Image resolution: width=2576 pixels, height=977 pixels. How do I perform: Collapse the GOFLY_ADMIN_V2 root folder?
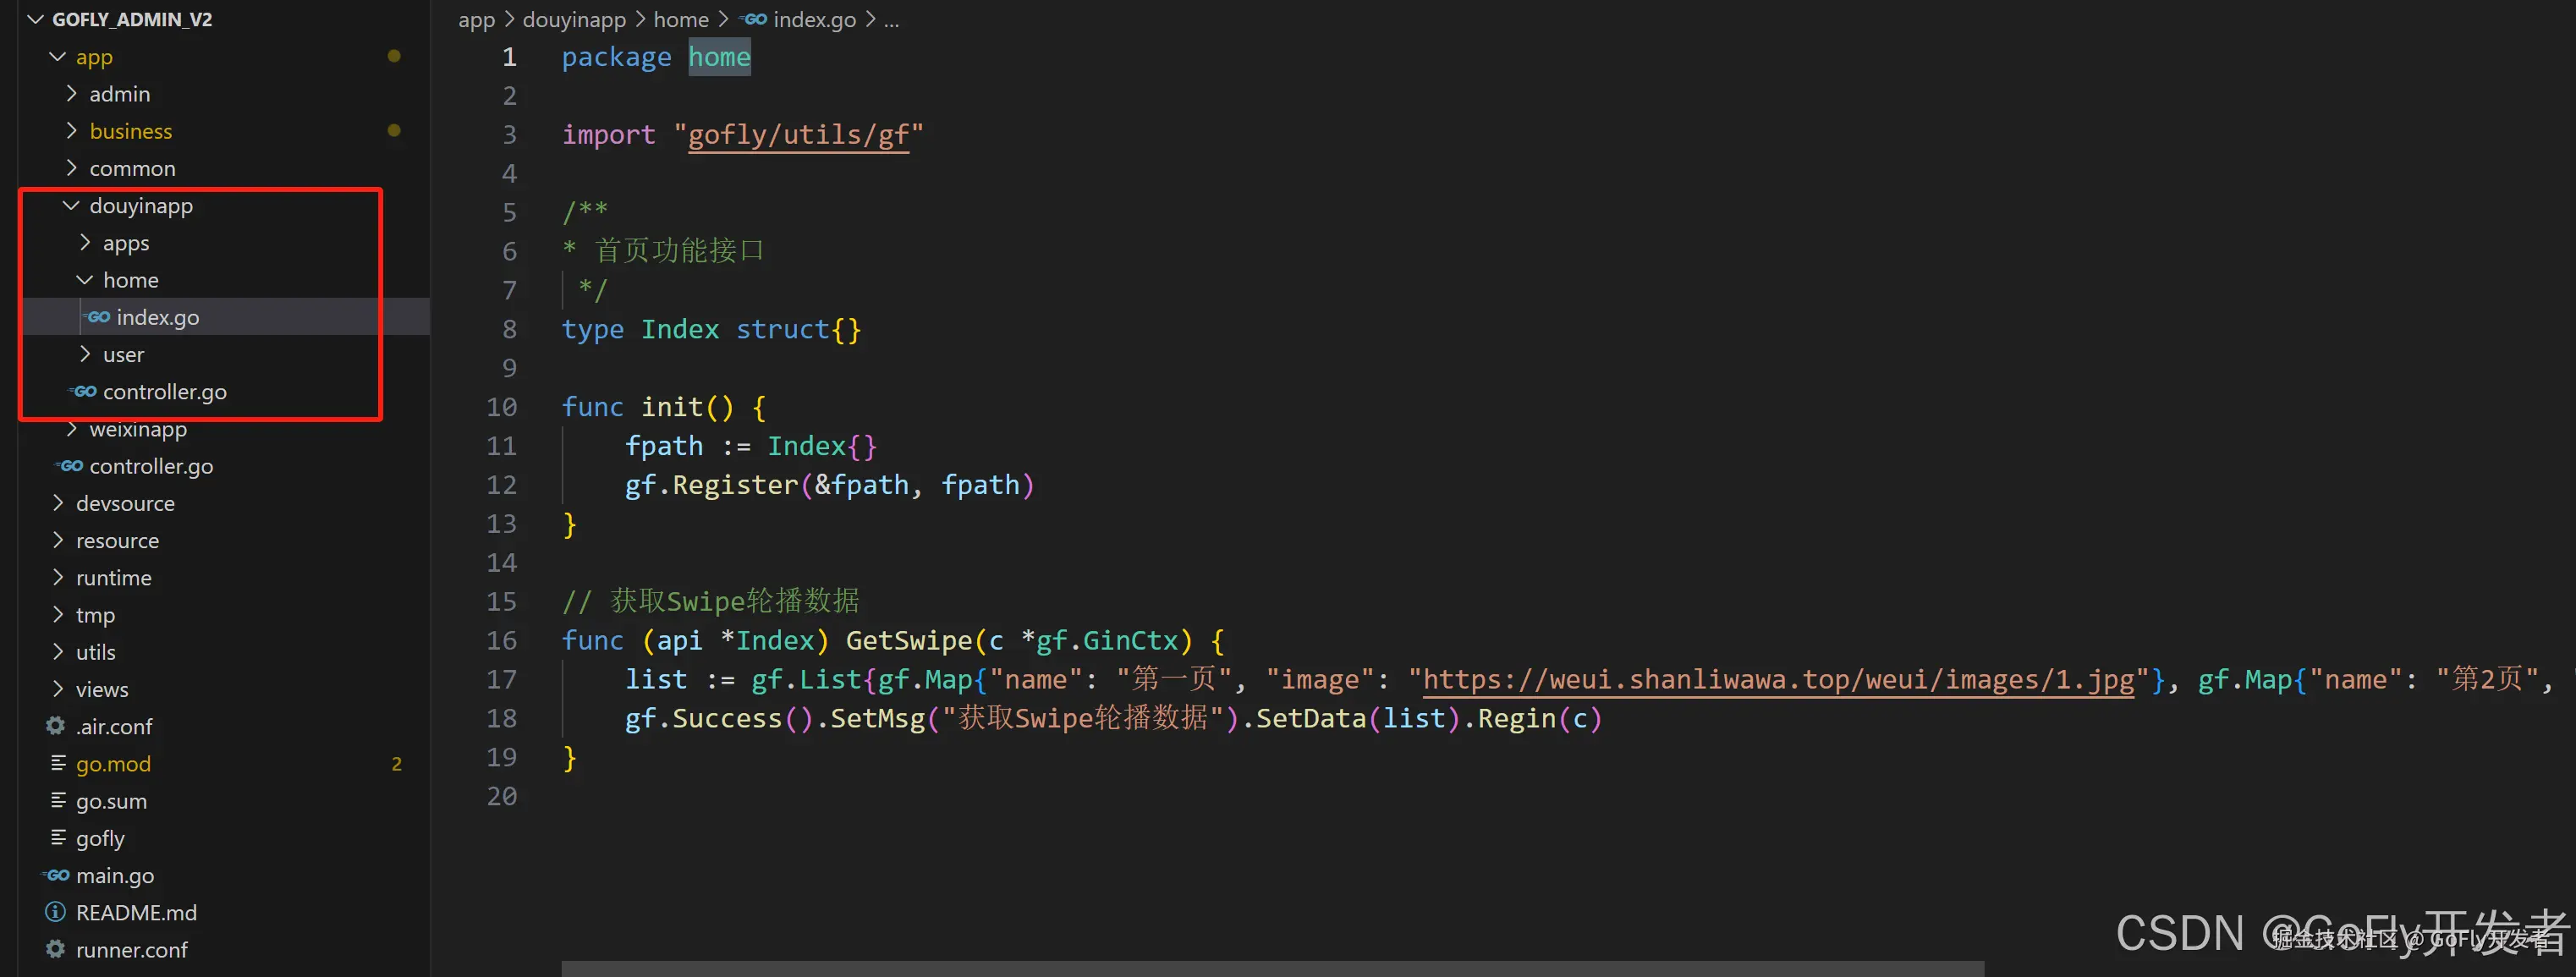(36, 19)
